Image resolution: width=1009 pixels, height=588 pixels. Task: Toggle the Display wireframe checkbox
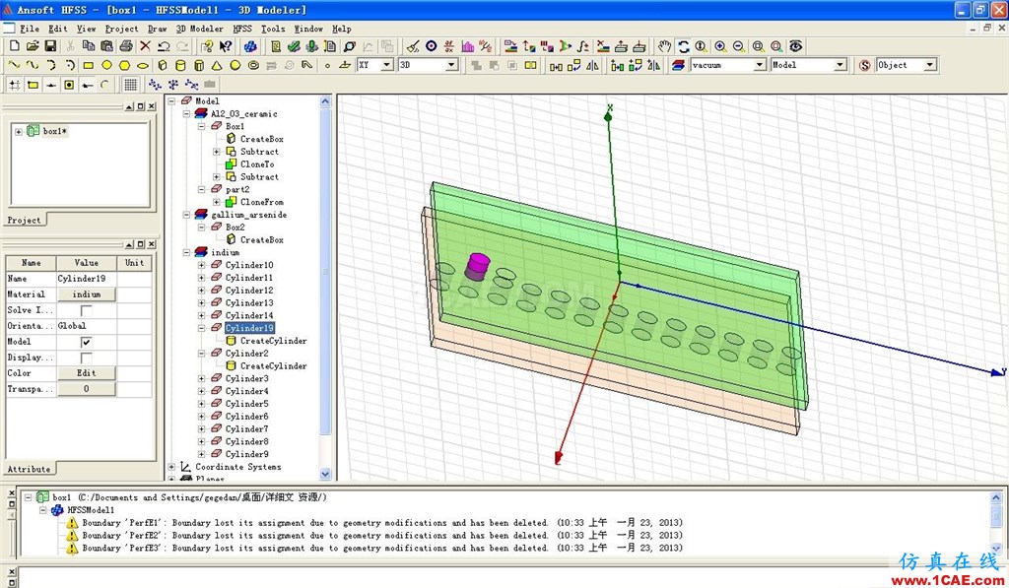[x=86, y=358]
